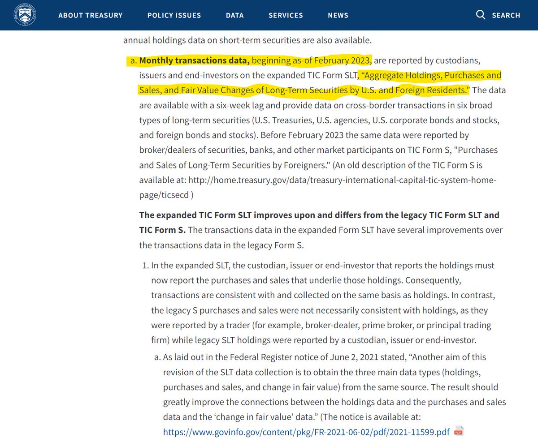Viewport: 538px width, 438px height.
Task: Open the SERVICES menu
Action: click(x=286, y=15)
